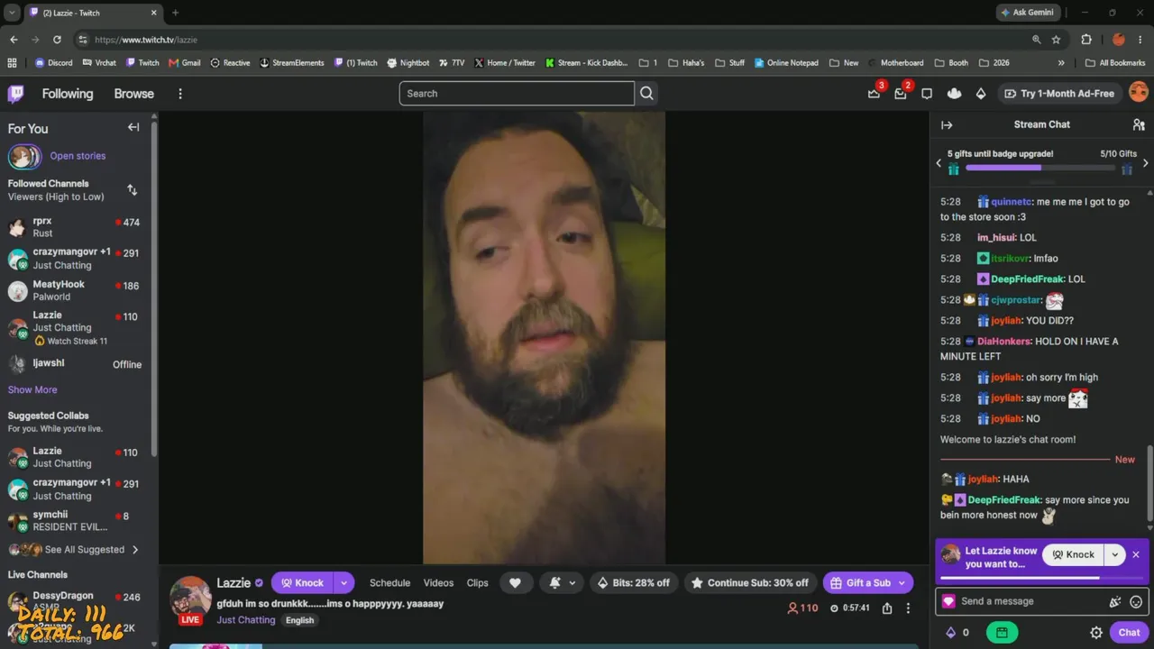Click Try 1-Month Ad-Free button
The image size is (1154, 649).
coord(1058,94)
